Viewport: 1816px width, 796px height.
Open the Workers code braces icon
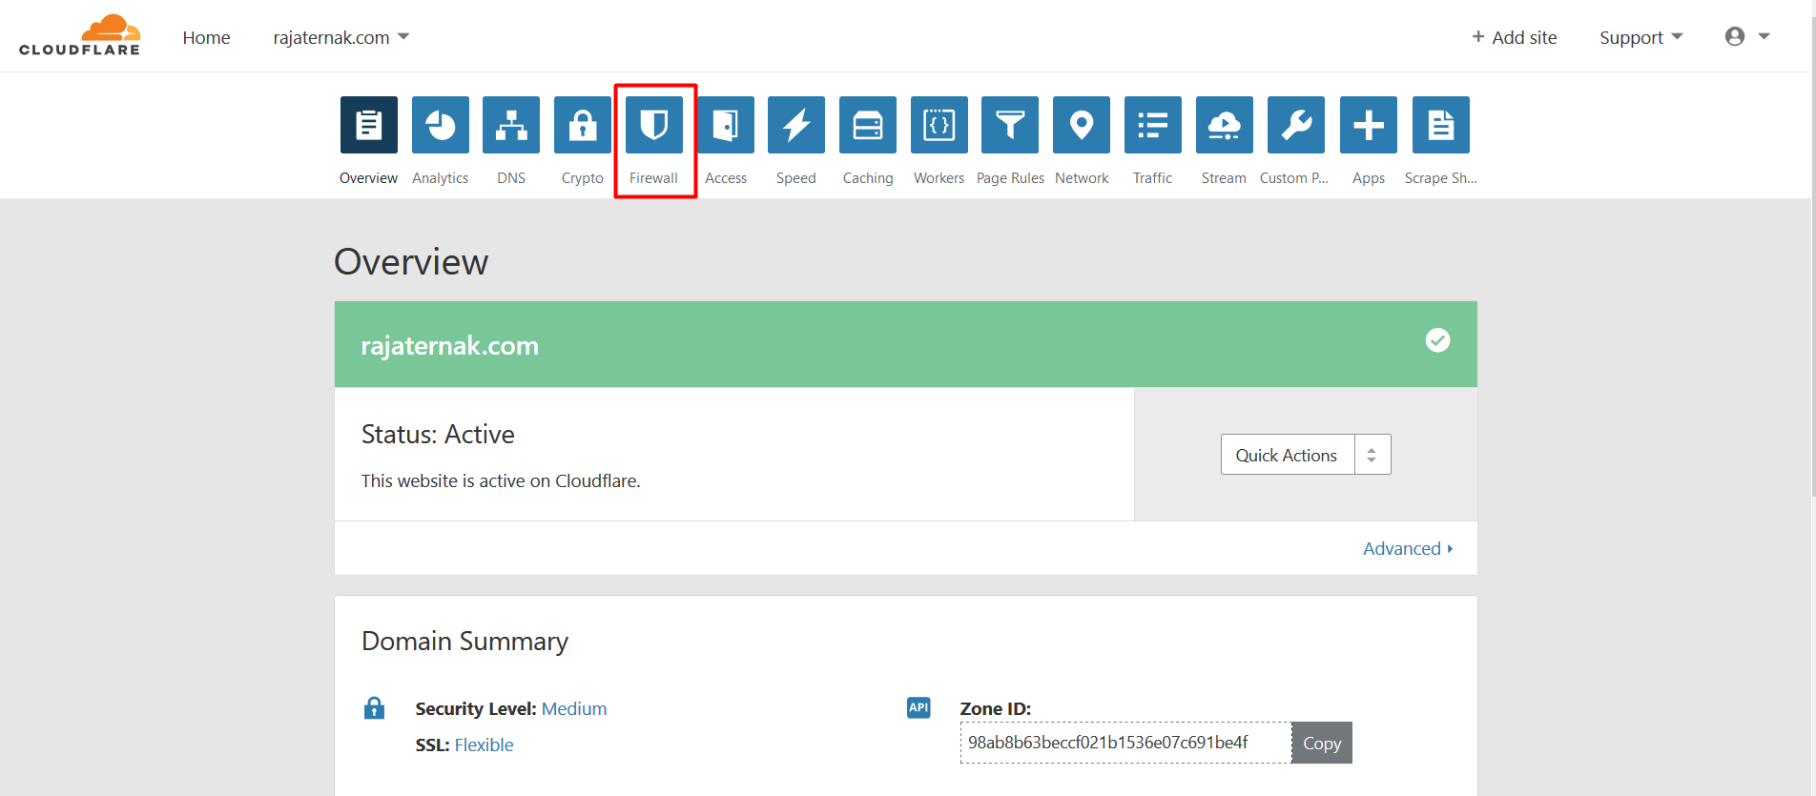coord(939,125)
